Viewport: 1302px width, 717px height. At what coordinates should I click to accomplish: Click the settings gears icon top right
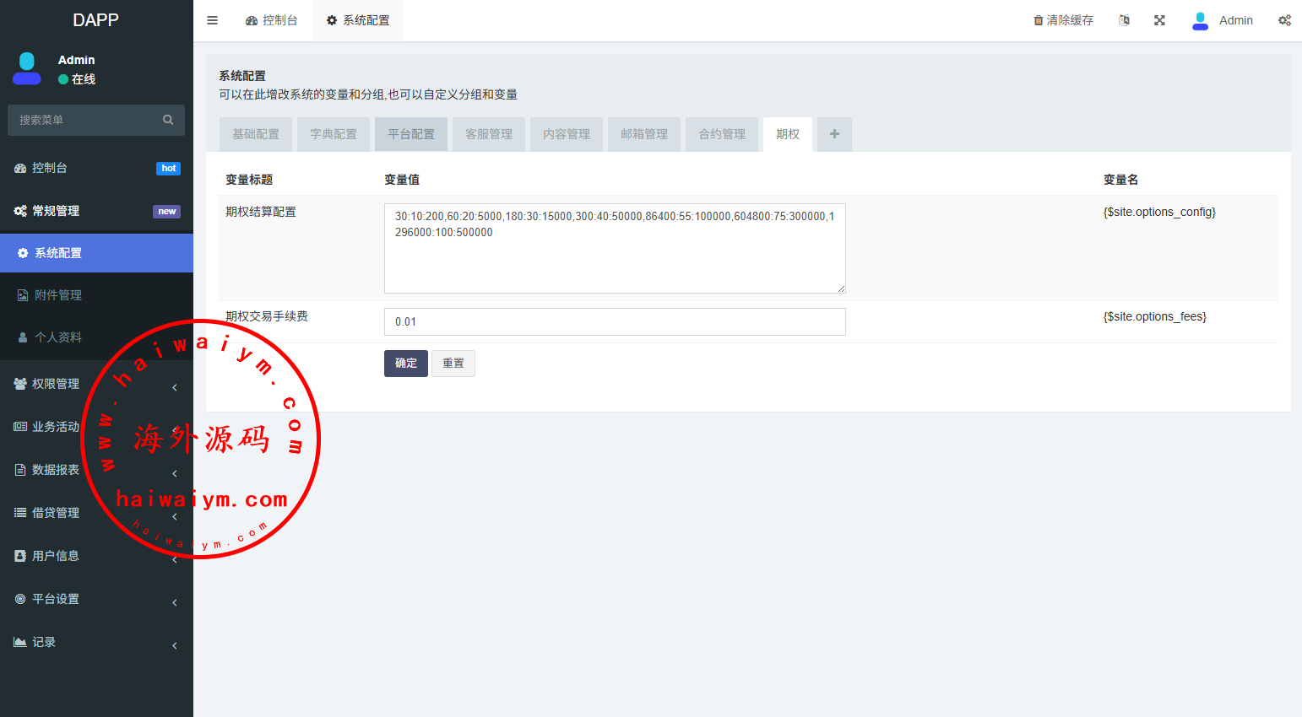1284,20
